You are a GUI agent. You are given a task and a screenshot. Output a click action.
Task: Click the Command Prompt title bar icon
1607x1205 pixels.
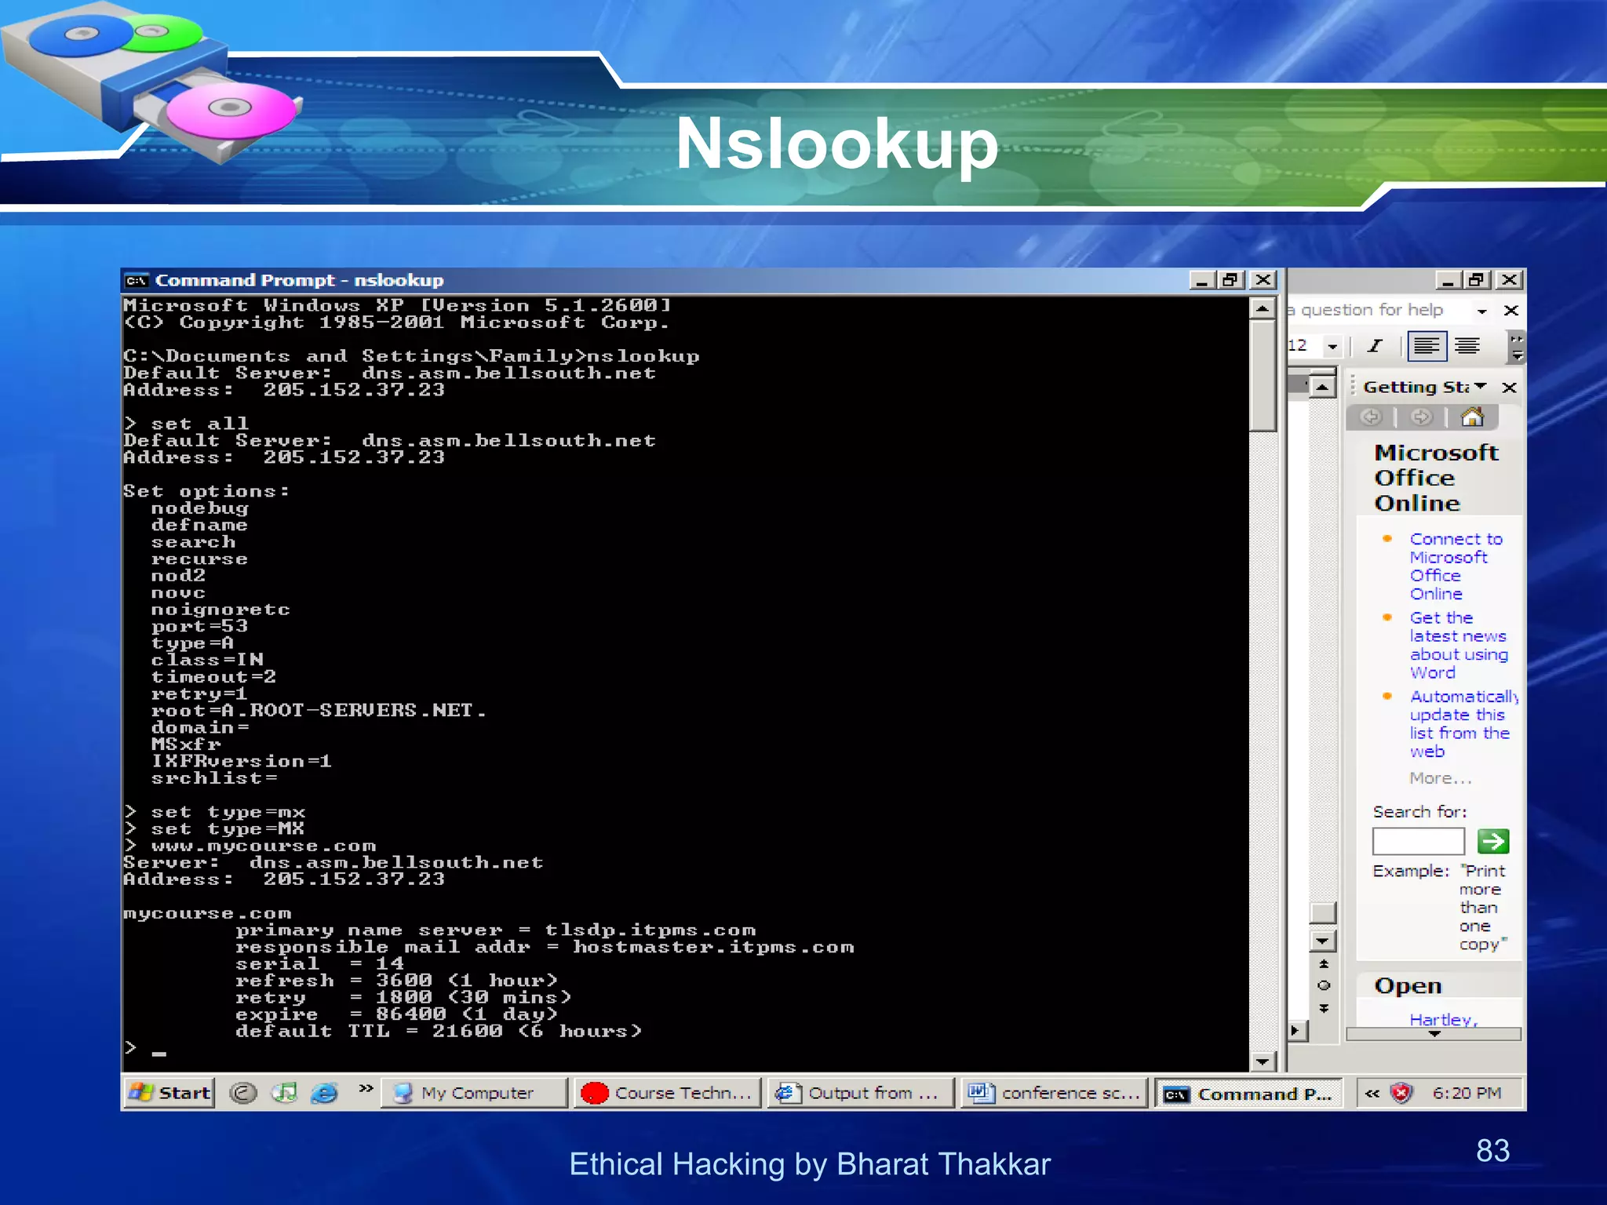tap(137, 281)
